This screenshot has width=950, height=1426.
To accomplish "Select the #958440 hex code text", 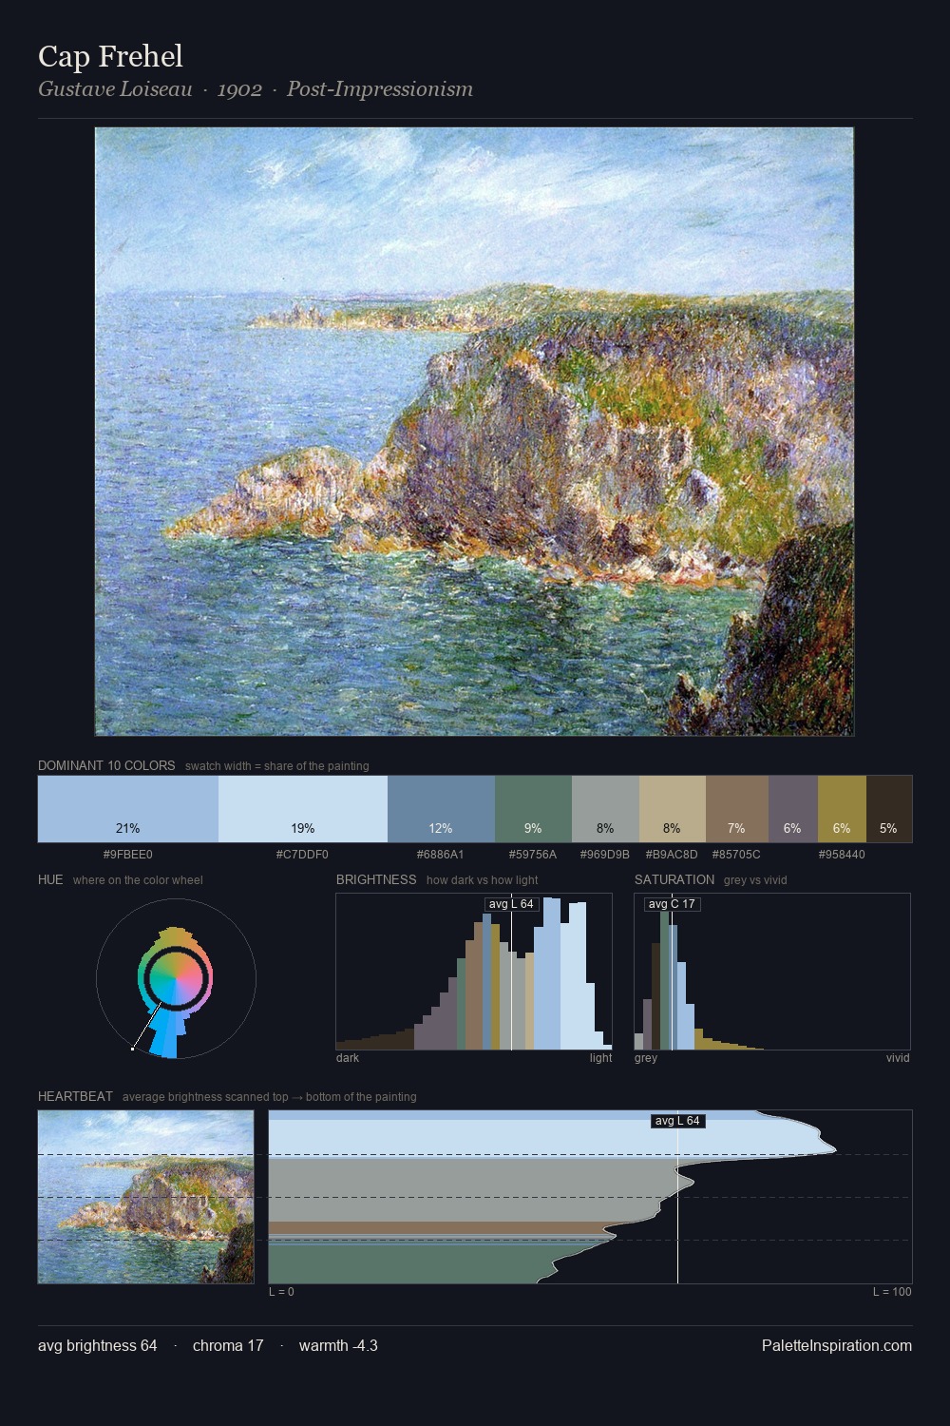I will pyautogui.click(x=842, y=855).
